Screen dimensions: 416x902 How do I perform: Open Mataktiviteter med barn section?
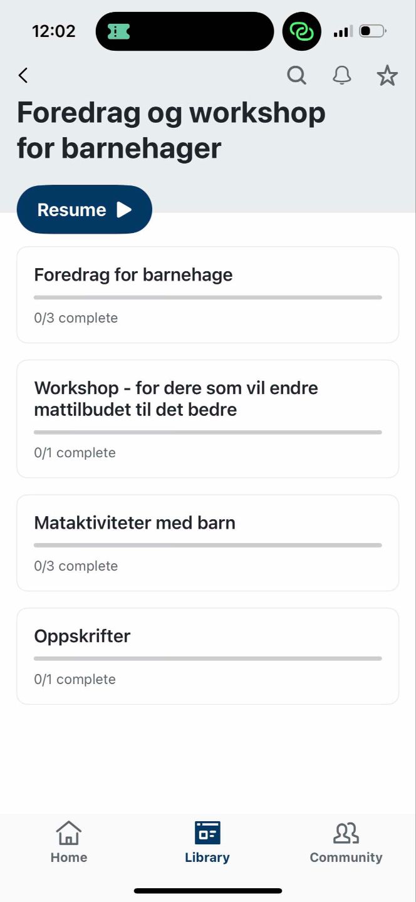coord(207,543)
